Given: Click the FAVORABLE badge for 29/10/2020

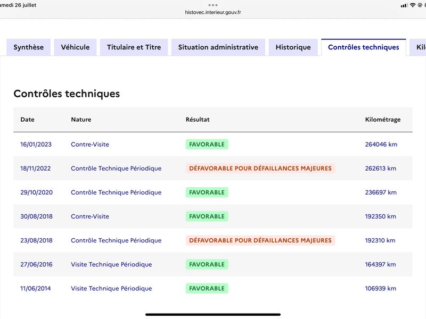Looking at the screenshot, I should (x=207, y=192).
